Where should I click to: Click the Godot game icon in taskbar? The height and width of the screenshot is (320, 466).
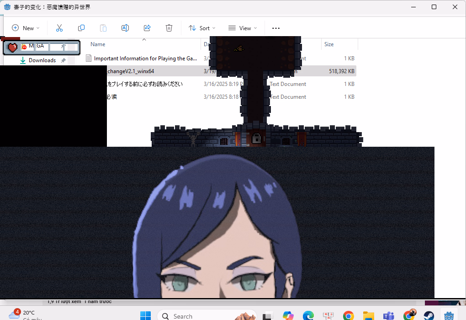[x=449, y=316]
